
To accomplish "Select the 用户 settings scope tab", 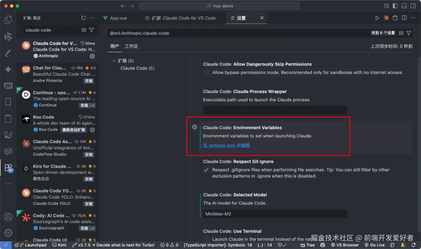I will [x=115, y=46].
